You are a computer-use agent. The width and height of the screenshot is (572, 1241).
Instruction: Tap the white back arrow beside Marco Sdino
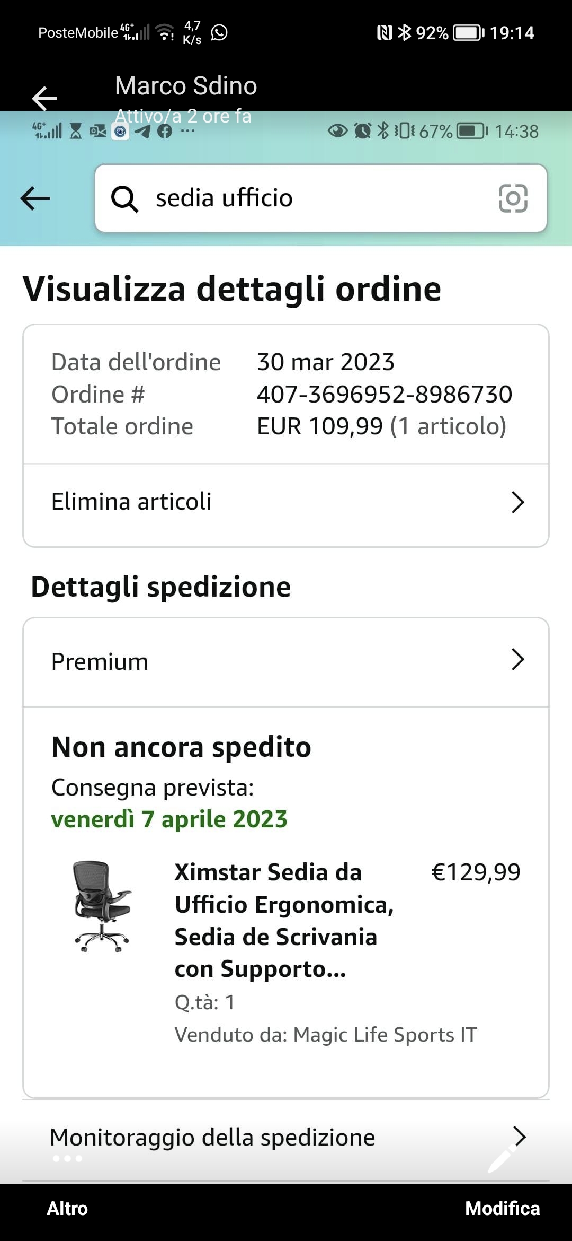(44, 98)
